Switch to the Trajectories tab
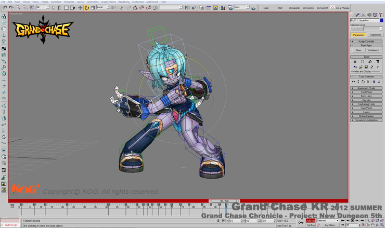 click(375, 35)
